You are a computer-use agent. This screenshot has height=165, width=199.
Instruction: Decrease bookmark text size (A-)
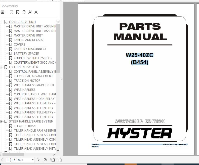click(36, 12)
